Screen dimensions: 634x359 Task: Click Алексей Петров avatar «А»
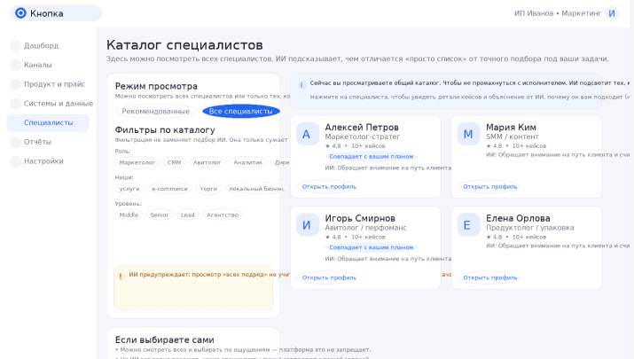pyautogui.click(x=308, y=134)
